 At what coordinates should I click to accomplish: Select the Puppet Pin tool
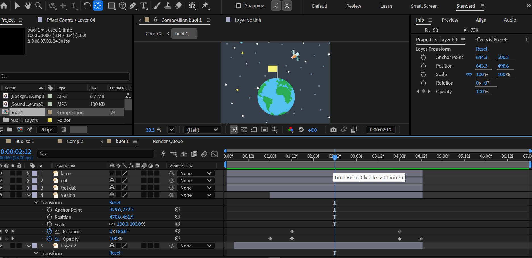pos(205,5)
